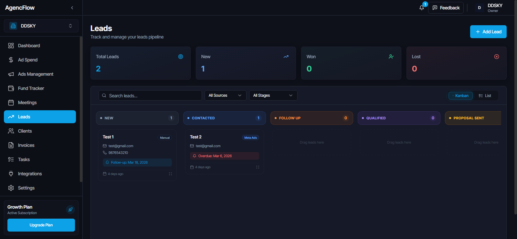Screen dimensions: 517x239
Task: Collapse the sidebar with the chevron arrow
Action: 72,8
